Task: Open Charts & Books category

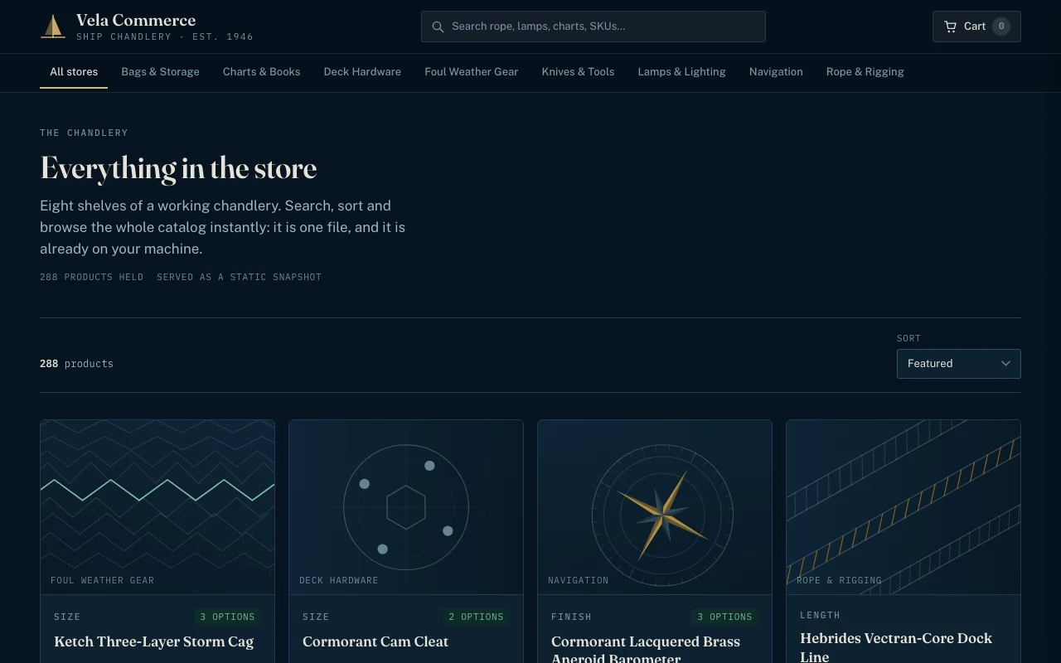Action: click(261, 72)
